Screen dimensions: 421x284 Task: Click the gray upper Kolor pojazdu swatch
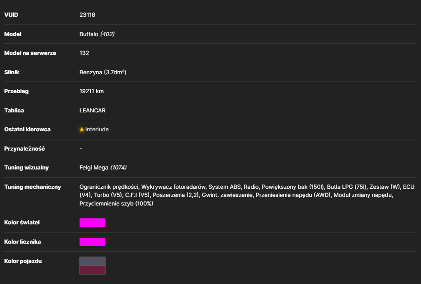(92, 261)
